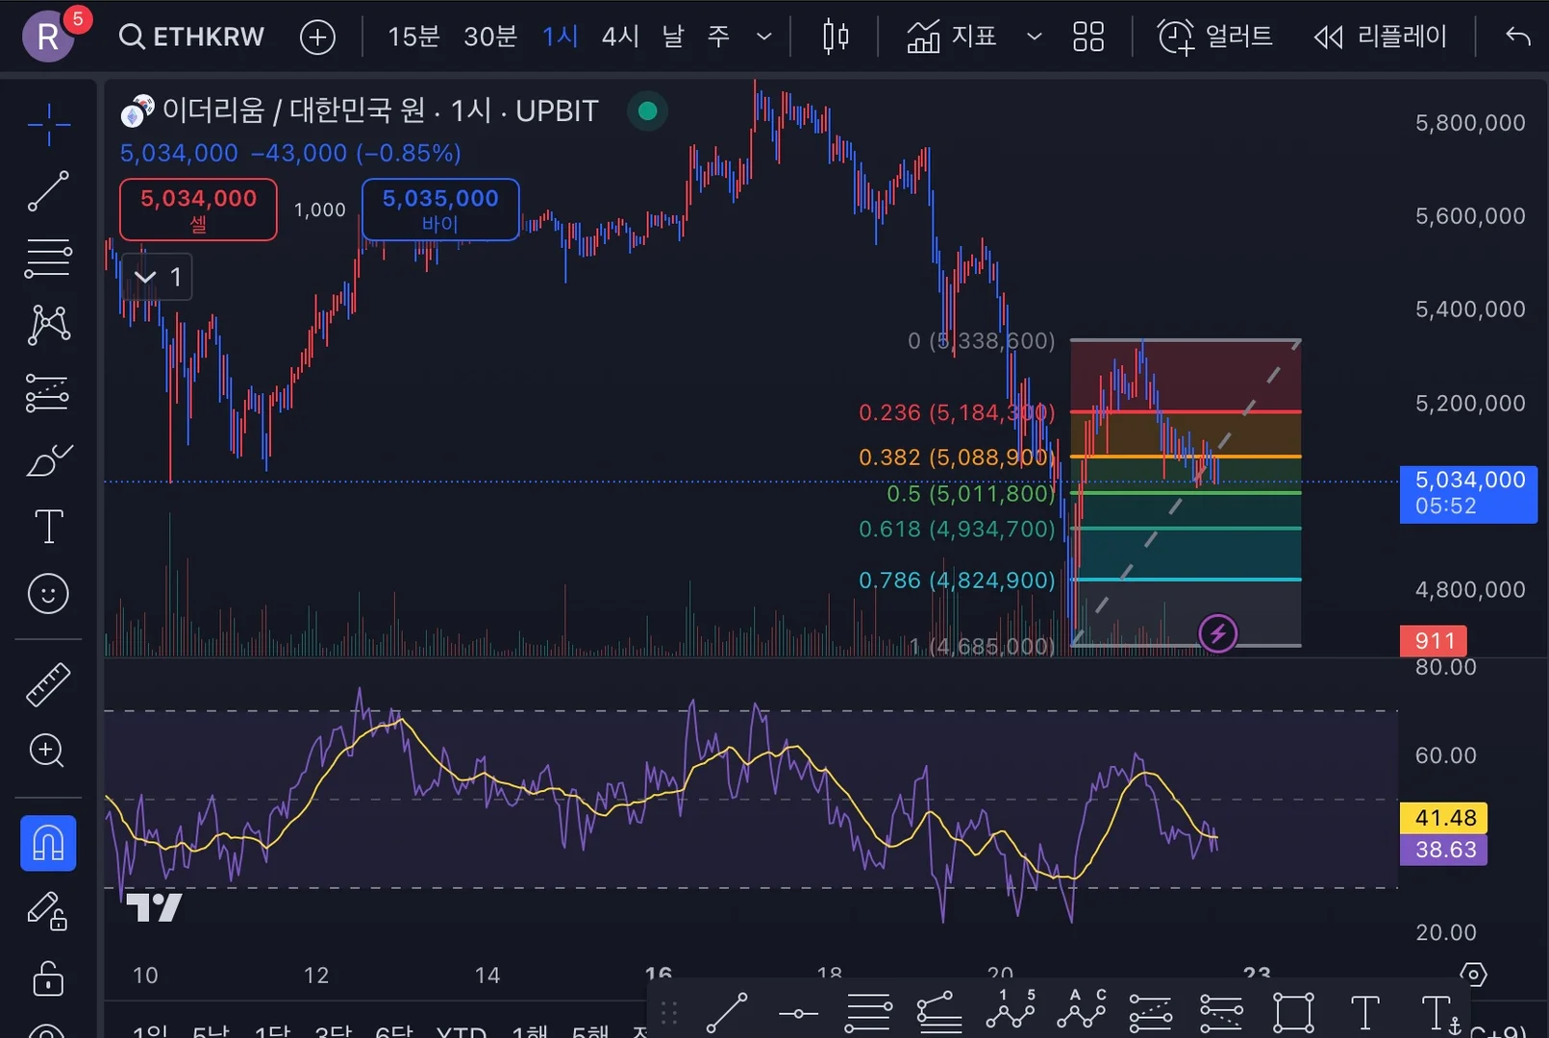Expand the indicator templates chevron

1035,37
